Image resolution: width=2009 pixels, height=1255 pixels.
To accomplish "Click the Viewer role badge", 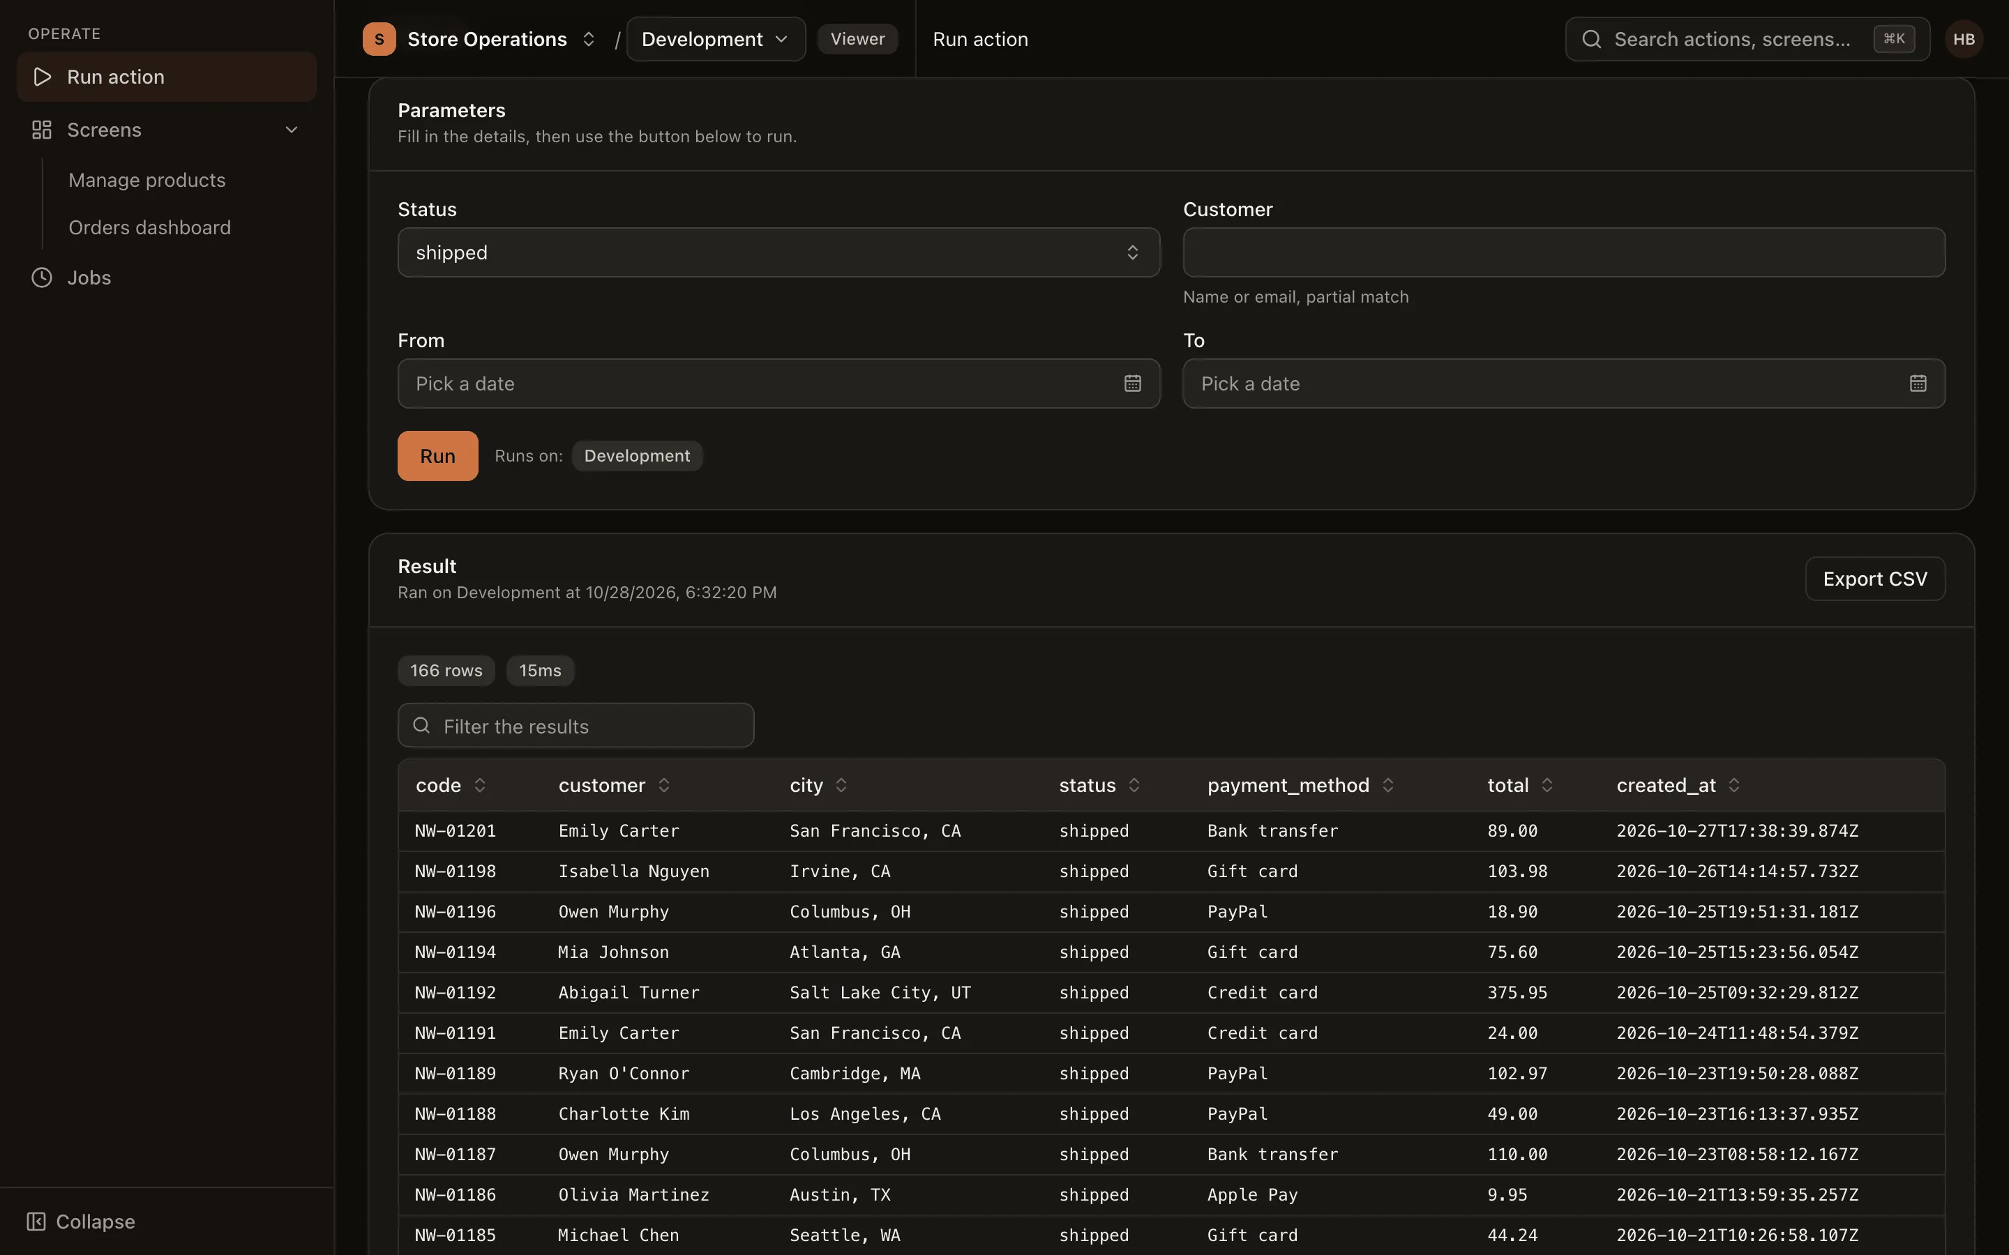I will click(857, 39).
